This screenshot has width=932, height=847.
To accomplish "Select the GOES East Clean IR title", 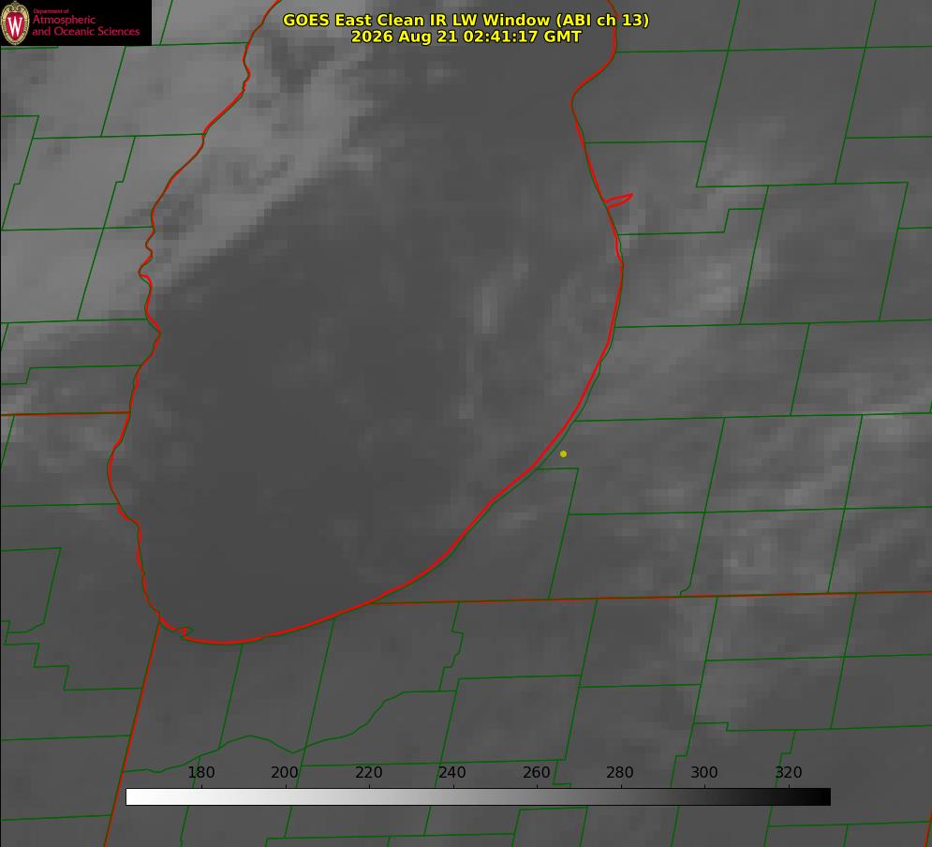I will (466, 20).
